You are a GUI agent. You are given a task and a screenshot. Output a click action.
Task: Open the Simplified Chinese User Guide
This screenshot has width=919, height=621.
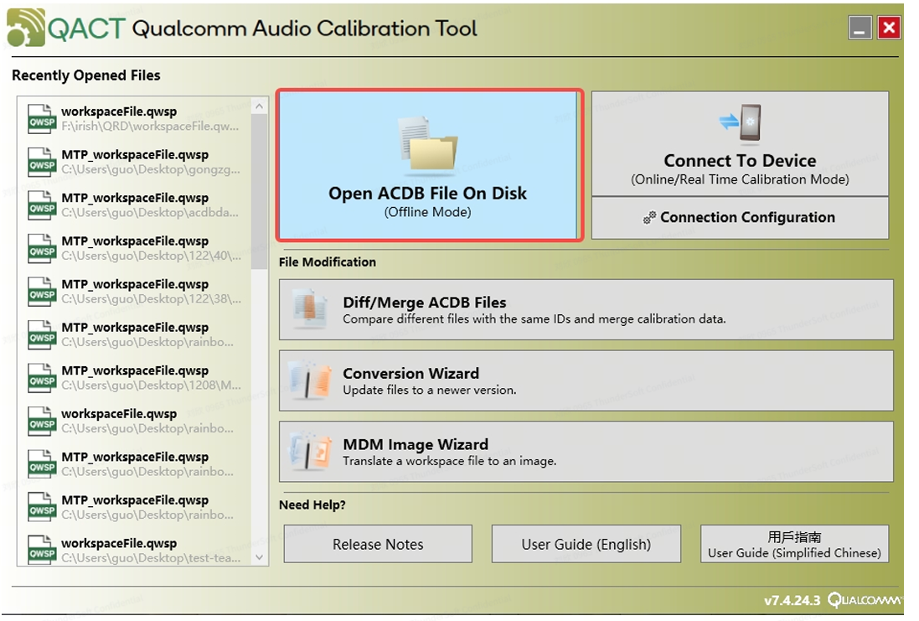[794, 544]
